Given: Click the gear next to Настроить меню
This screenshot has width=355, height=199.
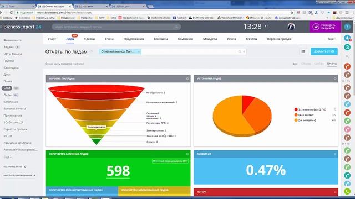Looking at the screenshot, I should click(x=25, y=167).
